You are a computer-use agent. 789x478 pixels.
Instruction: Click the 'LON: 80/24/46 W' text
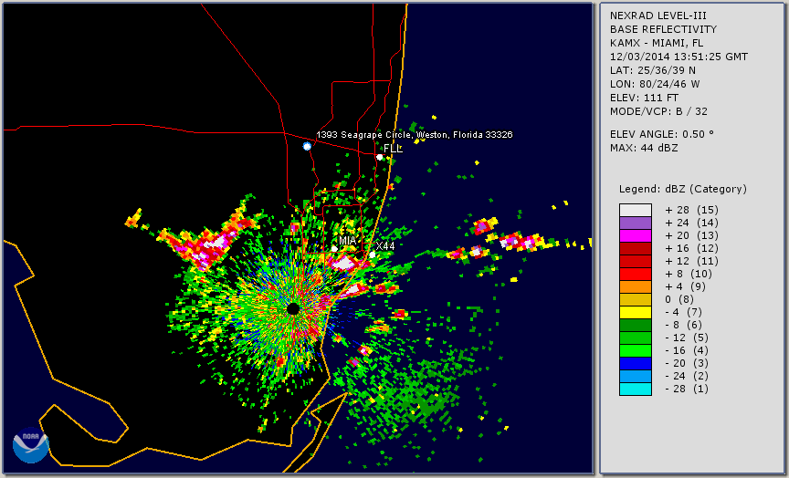point(655,84)
